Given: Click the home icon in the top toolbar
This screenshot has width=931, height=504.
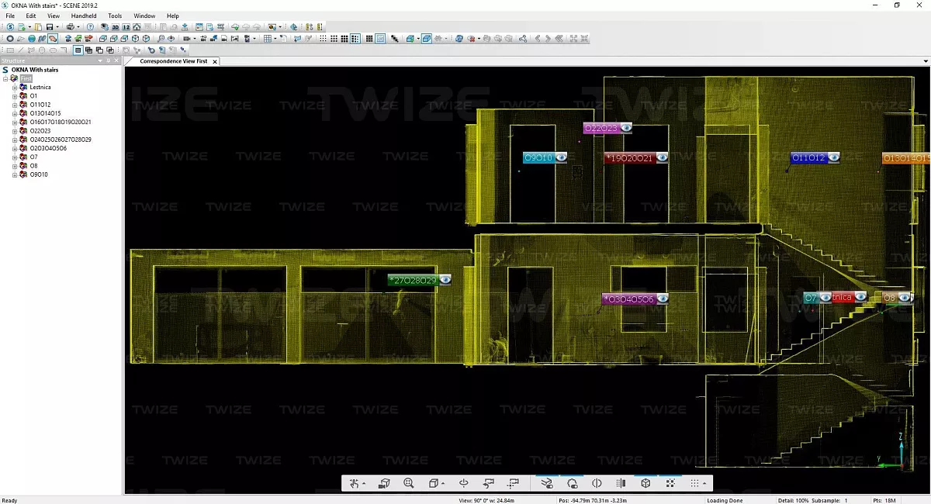Looking at the screenshot, I should coord(137,27).
